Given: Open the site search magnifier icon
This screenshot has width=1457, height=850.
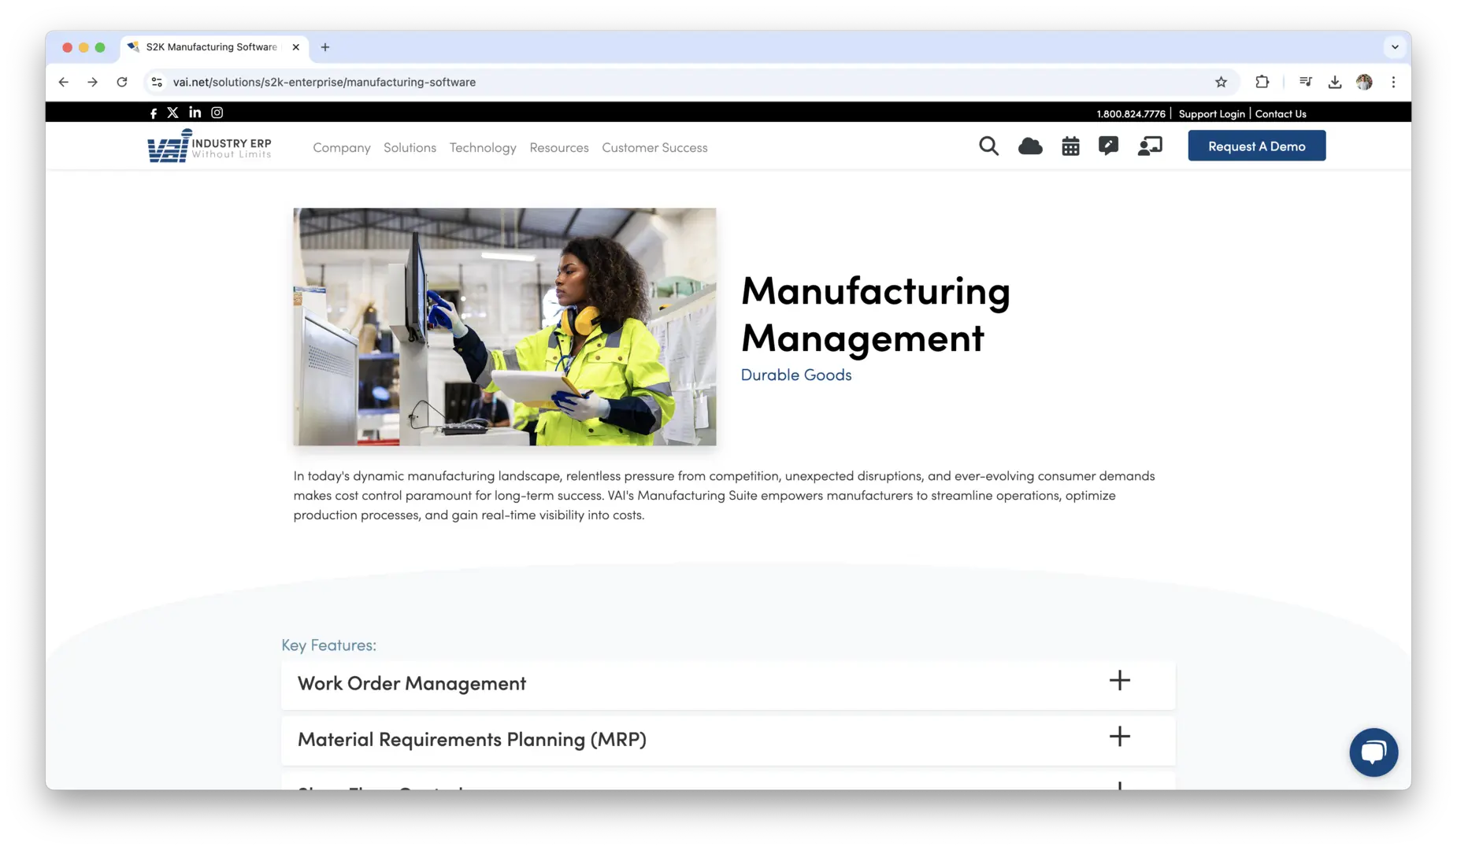Looking at the screenshot, I should tap(988, 146).
